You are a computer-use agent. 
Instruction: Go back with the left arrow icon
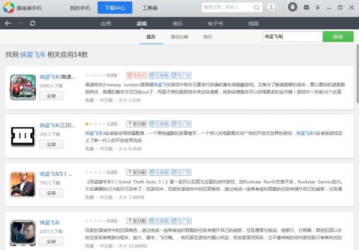click(8, 23)
